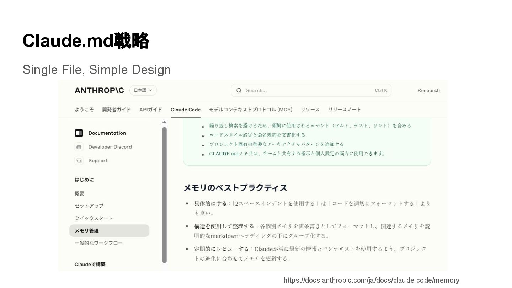Click the Search input field
This screenshot has height=288, width=512.
pyautogui.click(x=311, y=90)
